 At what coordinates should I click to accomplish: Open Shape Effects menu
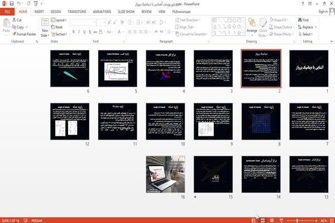tap(281, 34)
